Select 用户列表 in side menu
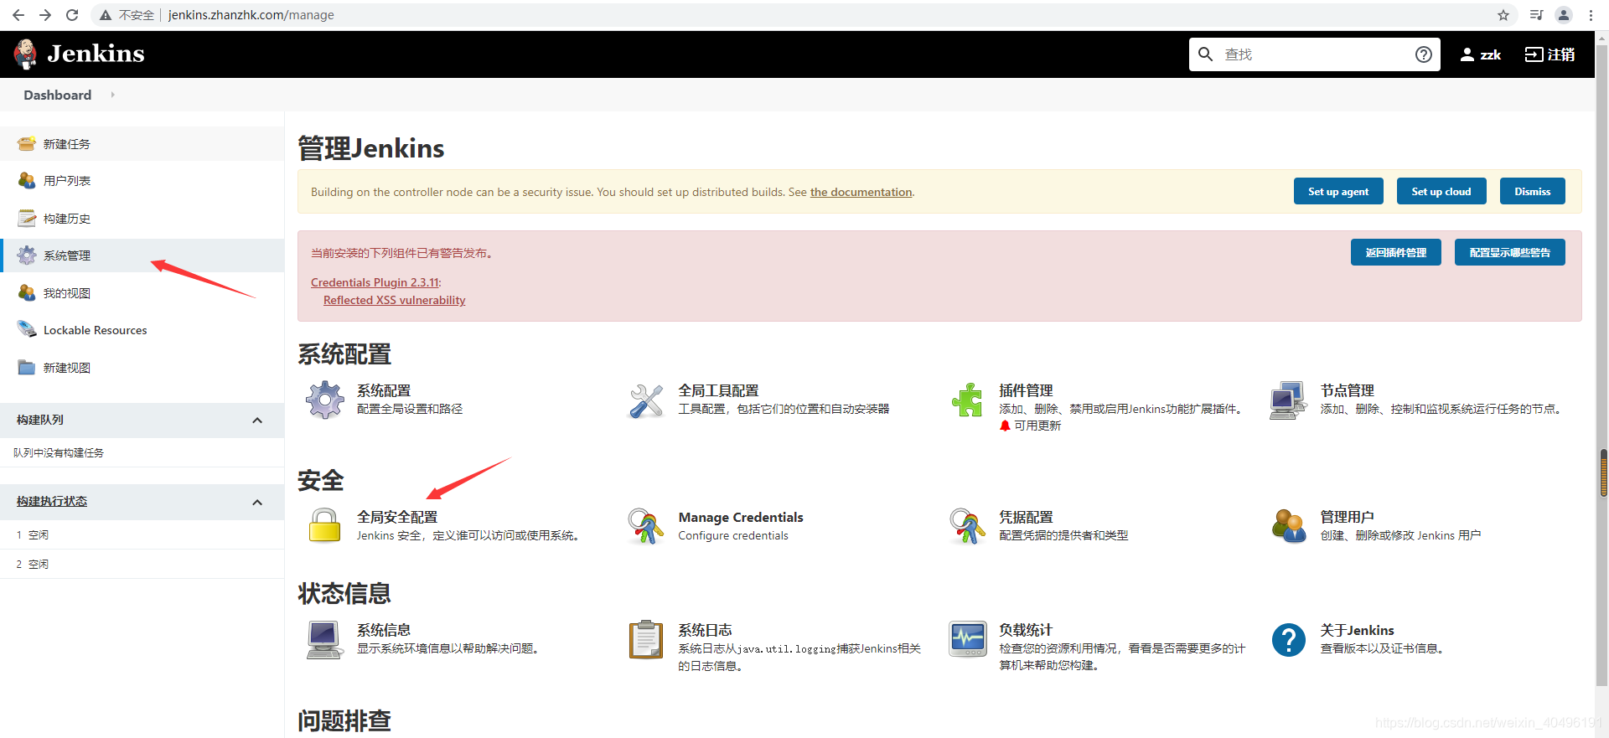 67,181
